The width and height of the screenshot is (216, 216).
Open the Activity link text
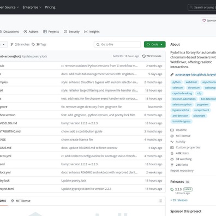tap(181, 142)
